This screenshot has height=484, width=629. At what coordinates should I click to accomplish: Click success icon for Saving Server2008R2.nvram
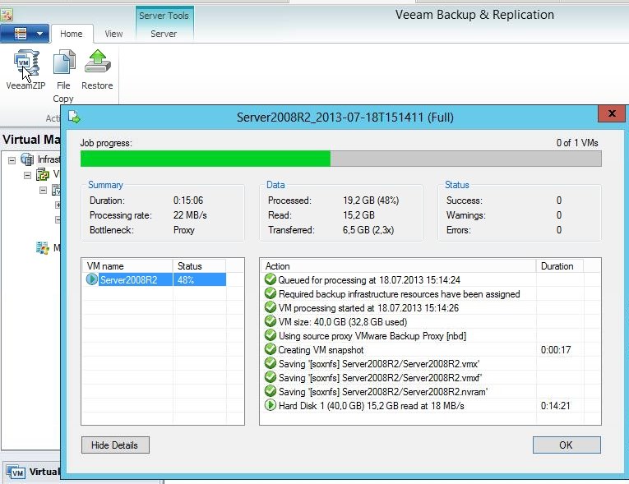[271, 391]
